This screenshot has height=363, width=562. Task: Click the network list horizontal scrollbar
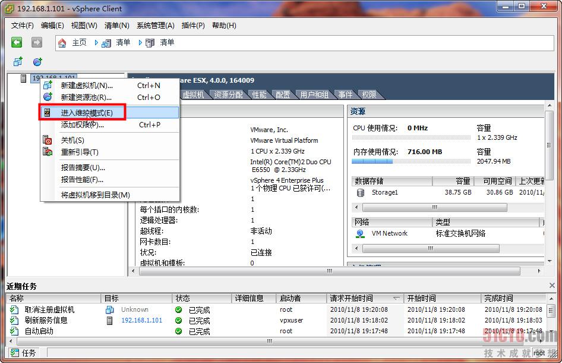(431, 248)
